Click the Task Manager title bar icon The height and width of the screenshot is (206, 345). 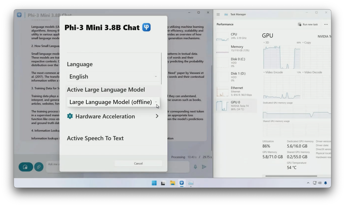point(226,14)
